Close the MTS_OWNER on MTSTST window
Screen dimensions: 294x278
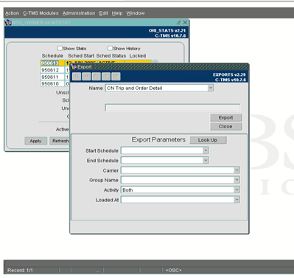click(185, 22)
